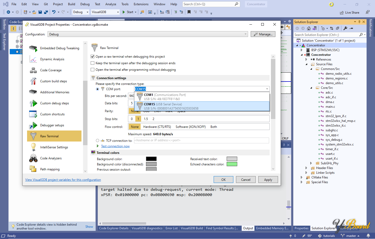Expand the SubGHz_Phy folder
375x239 pixels.
click(311, 163)
